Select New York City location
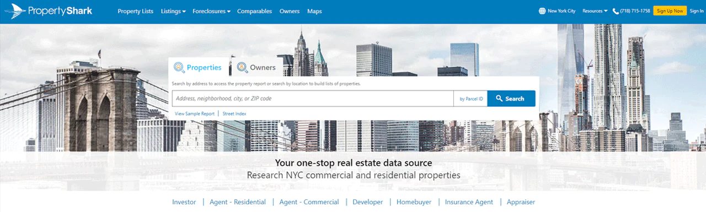This screenshot has width=706, height=212. (561, 11)
